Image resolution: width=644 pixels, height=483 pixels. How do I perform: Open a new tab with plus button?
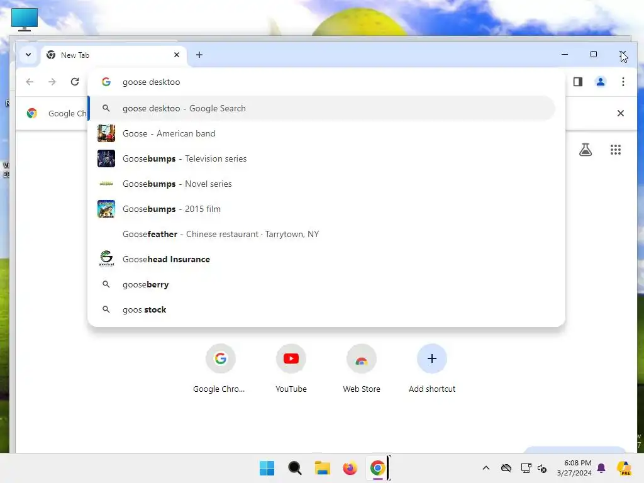pyautogui.click(x=199, y=55)
